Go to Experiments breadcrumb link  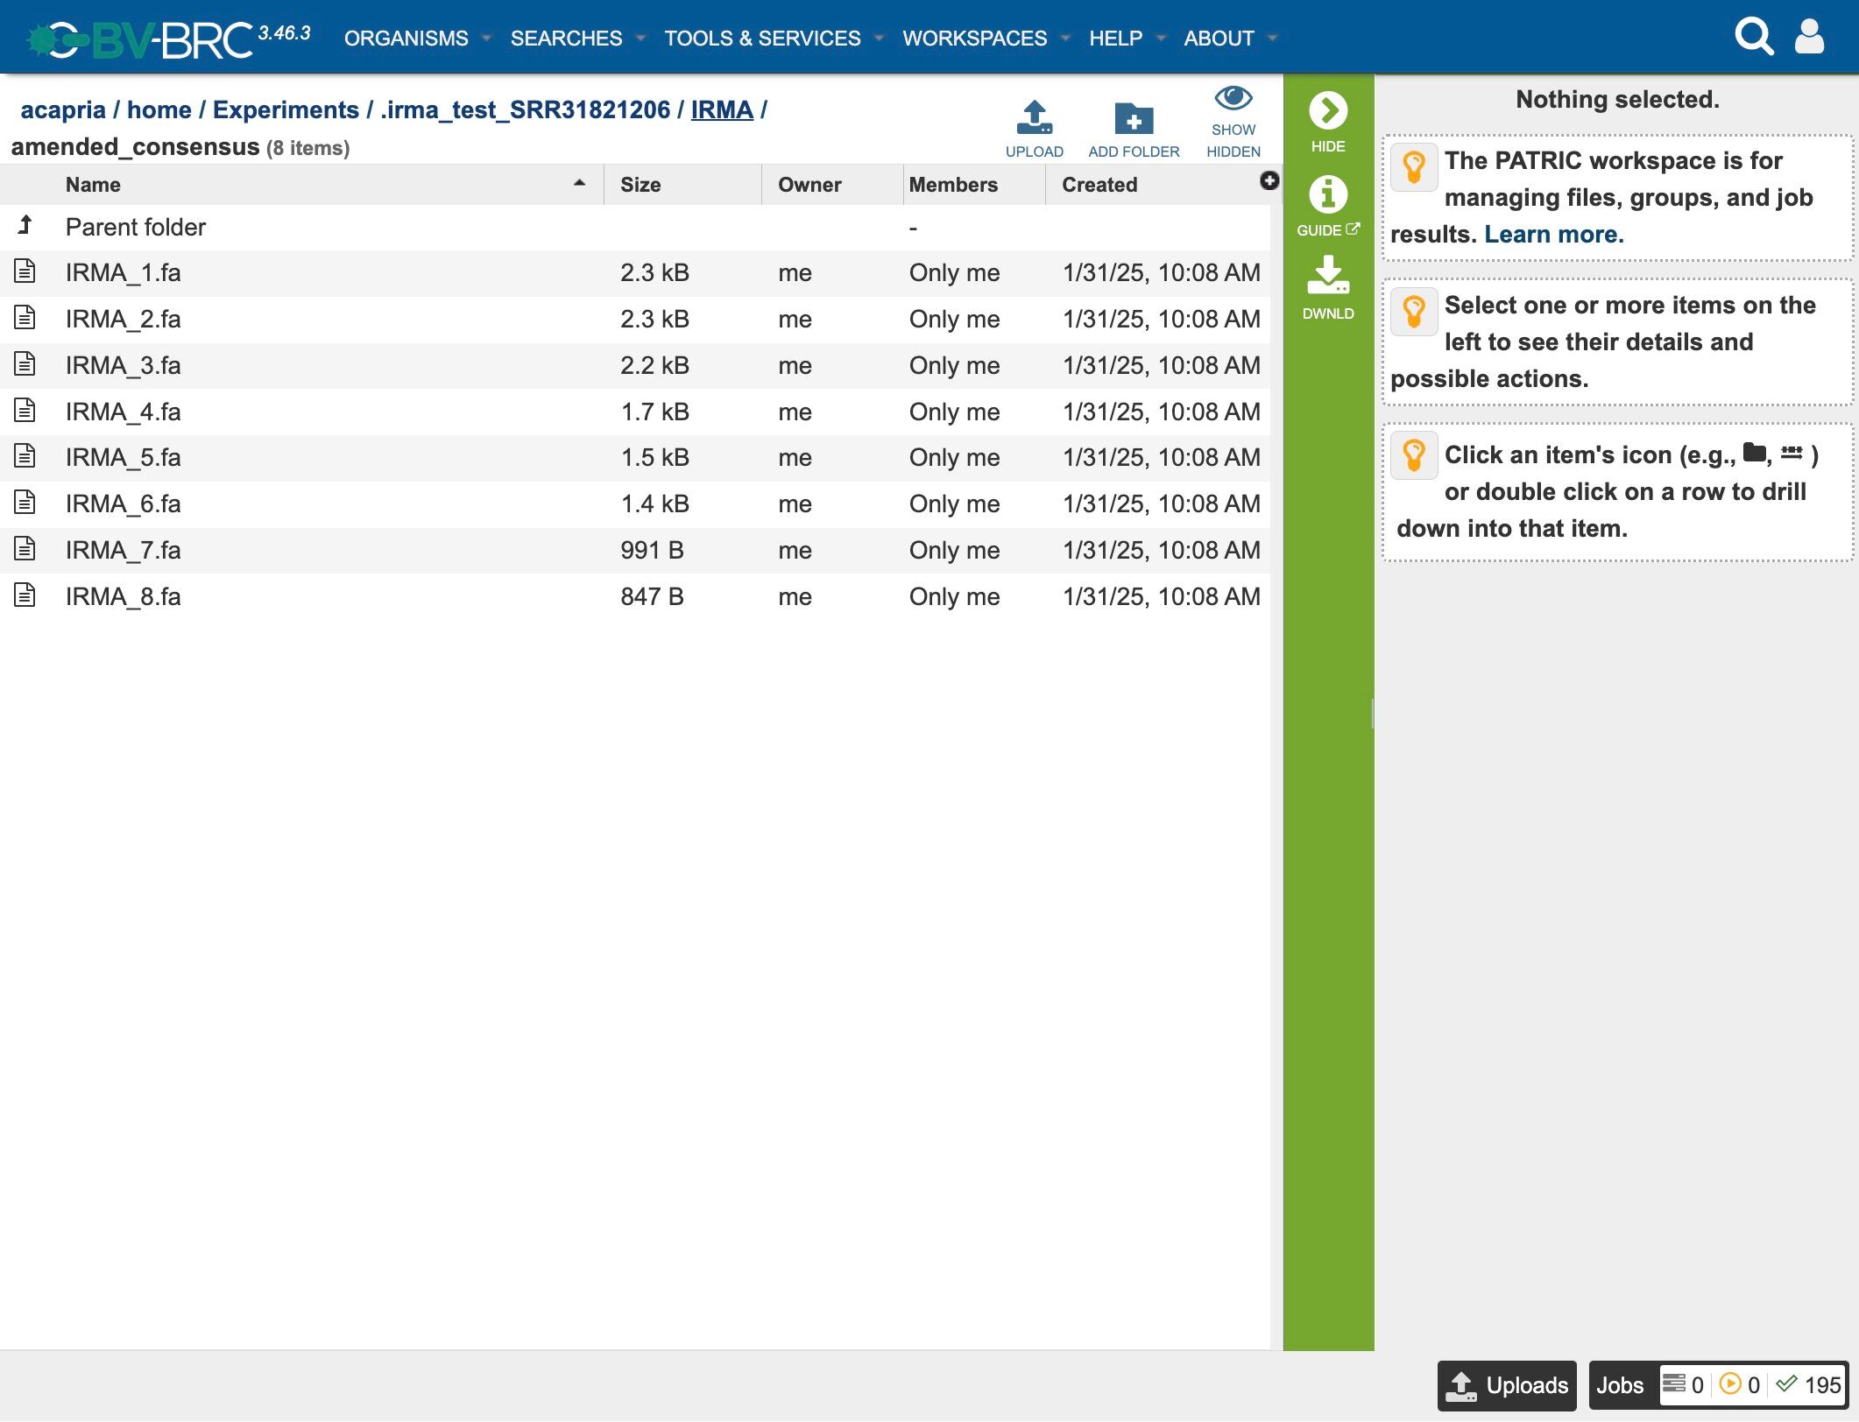click(286, 110)
